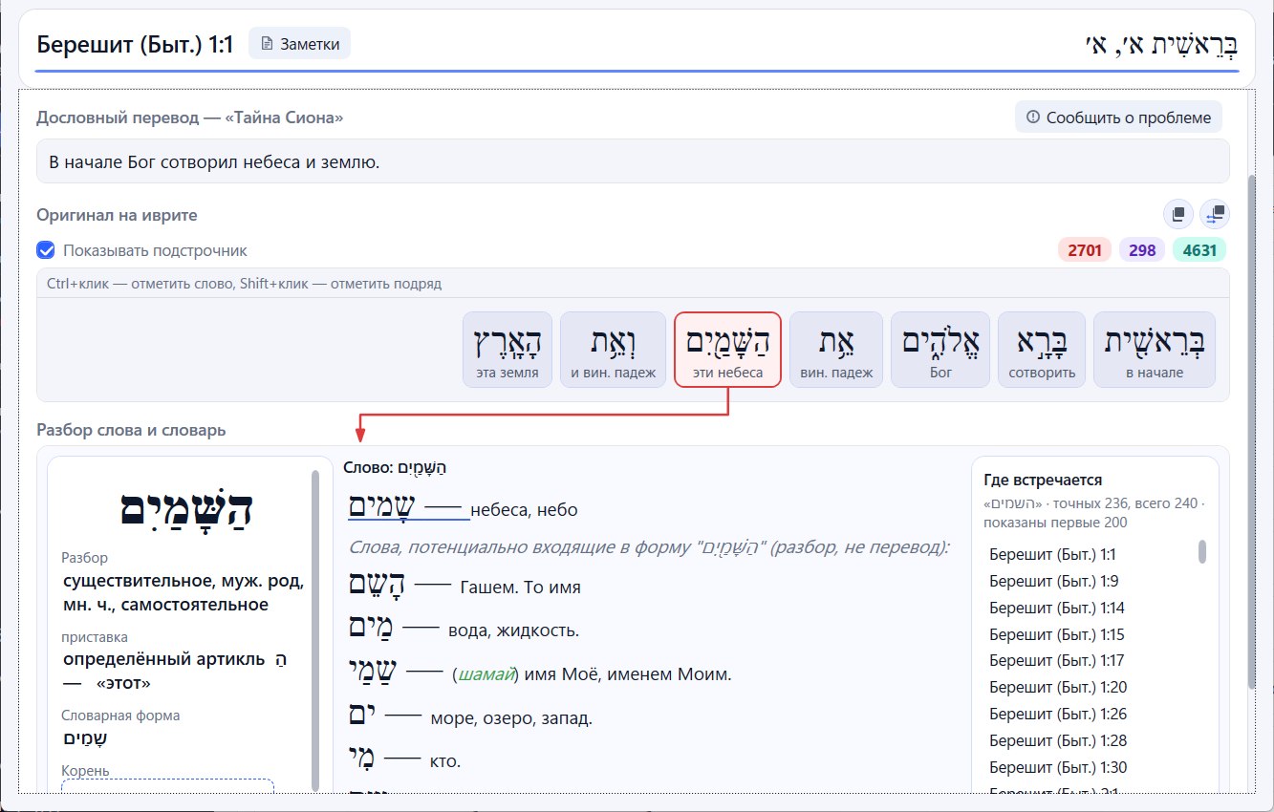1274x812 pixels.
Task: Click the word analysis panel scrollbar
Action: (x=315, y=629)
